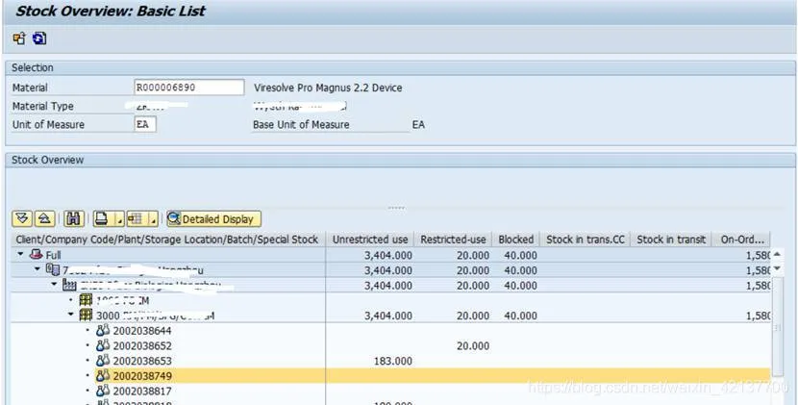Open the layout dropdown arrow

point(154,219)
